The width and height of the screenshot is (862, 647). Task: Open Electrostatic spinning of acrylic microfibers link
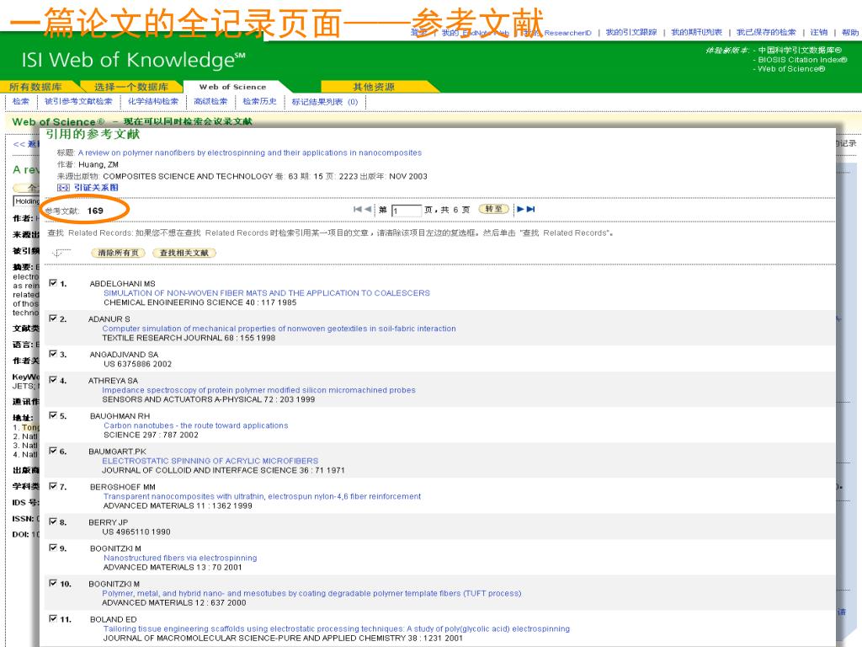coord(210,461)
